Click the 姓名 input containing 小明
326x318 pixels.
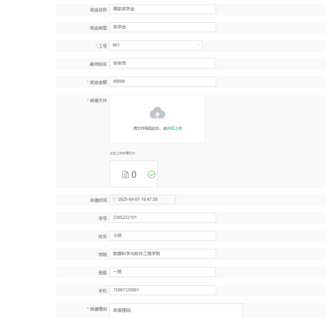(163, 236)
